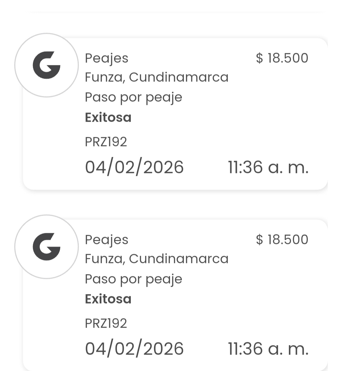Click the Exitosa status in the bottom card

(x=108, y=299)
